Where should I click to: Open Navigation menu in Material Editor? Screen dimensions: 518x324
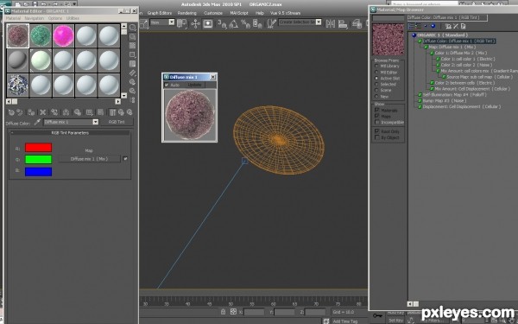coord(35,18)
